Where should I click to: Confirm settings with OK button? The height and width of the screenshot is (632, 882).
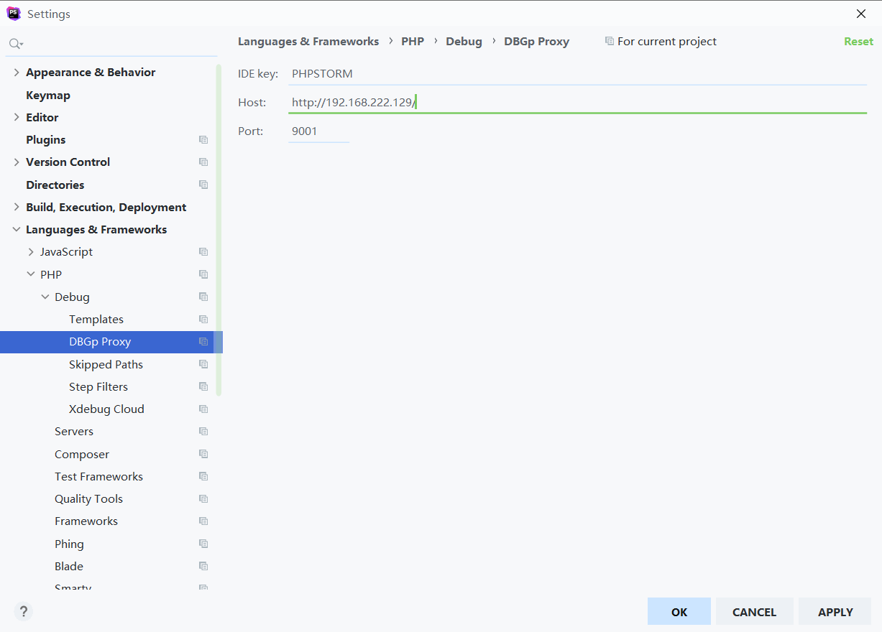tap(679, 612)
